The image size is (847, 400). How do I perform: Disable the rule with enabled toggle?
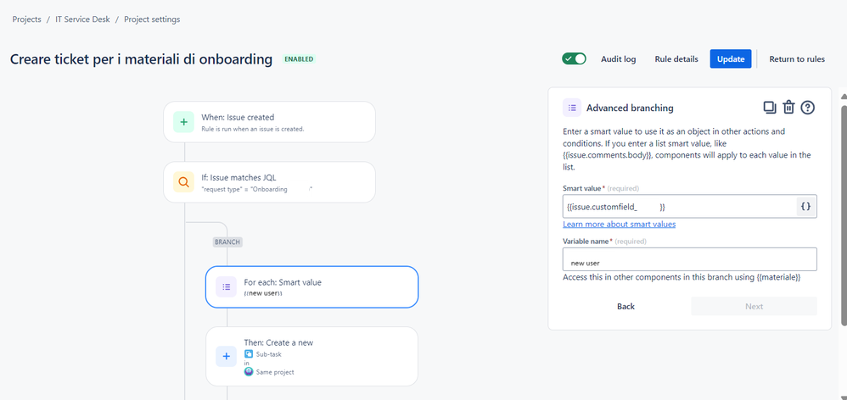[x=574, y=58]
